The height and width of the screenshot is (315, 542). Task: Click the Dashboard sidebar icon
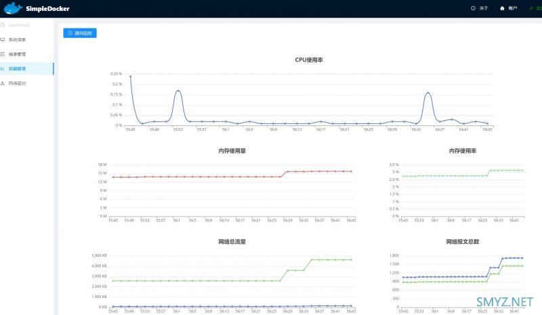(x=3, y=25)
